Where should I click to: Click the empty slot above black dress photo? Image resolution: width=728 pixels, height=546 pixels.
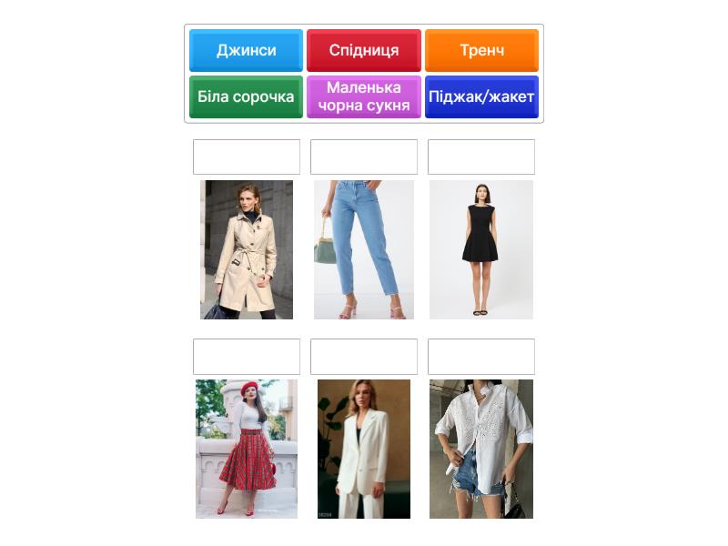481,157
